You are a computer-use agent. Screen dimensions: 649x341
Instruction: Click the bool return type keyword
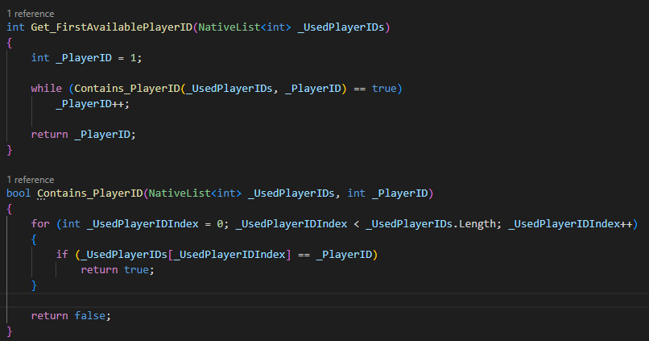pos(19,193)
